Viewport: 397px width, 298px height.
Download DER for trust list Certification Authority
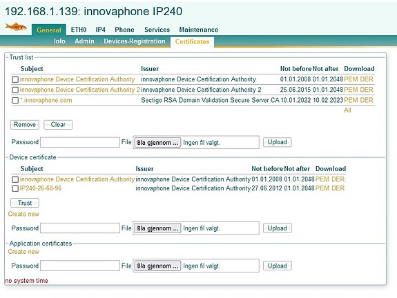[x=367, y=79]
